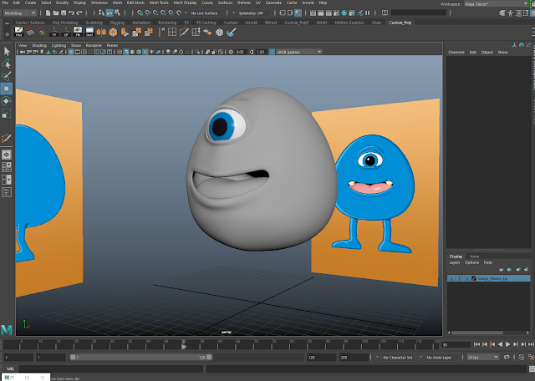Open the Shading panel menu
This screenshot has width=535, height=381.
point(39,45)
